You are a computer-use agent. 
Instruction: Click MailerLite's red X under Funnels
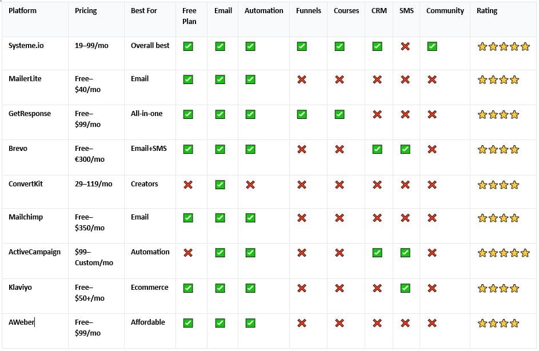[x=302, y=79]
